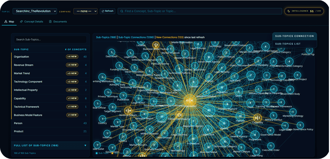Click the Person node labeled 43
The width and height of the screenshot is (330, 159).
[x=209, y=110]
